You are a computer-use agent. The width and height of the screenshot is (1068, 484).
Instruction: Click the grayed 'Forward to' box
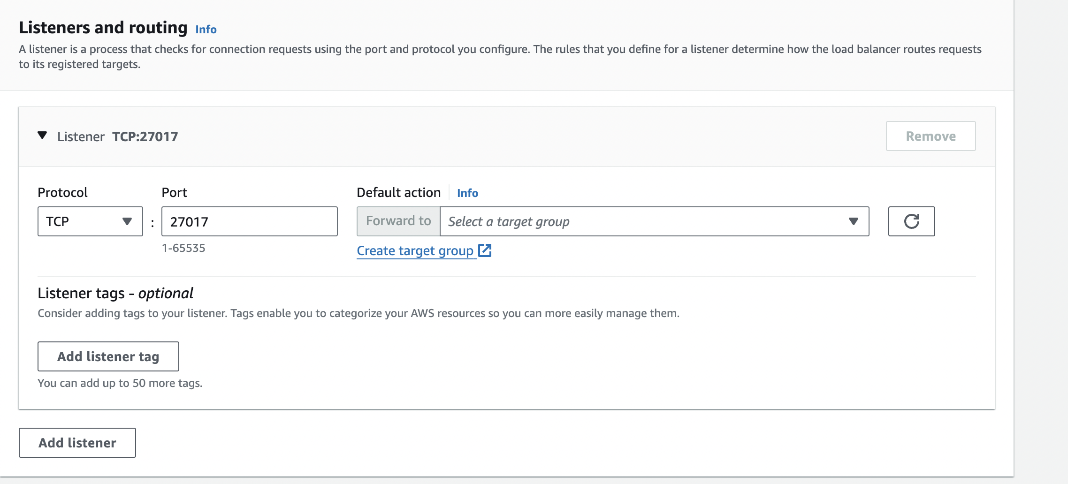(398, 221)
